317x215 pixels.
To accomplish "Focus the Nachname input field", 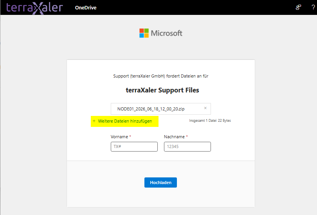I will (x=187, y=146).
